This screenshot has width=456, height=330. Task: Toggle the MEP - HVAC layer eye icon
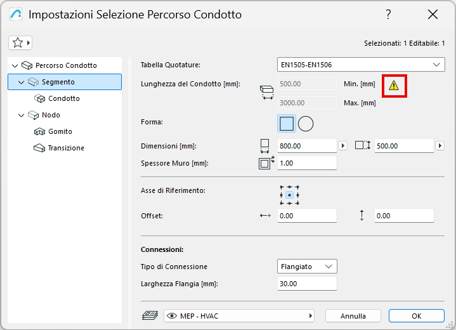172,315
